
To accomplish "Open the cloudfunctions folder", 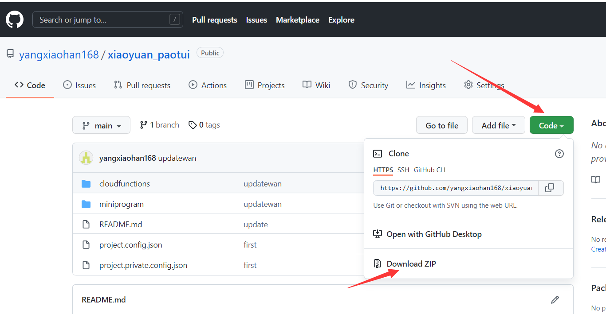I will pyautogui.click(x=125, y=183).
